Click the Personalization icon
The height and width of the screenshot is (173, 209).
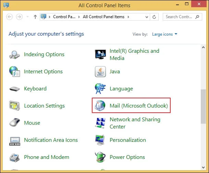tap(100, 140)
